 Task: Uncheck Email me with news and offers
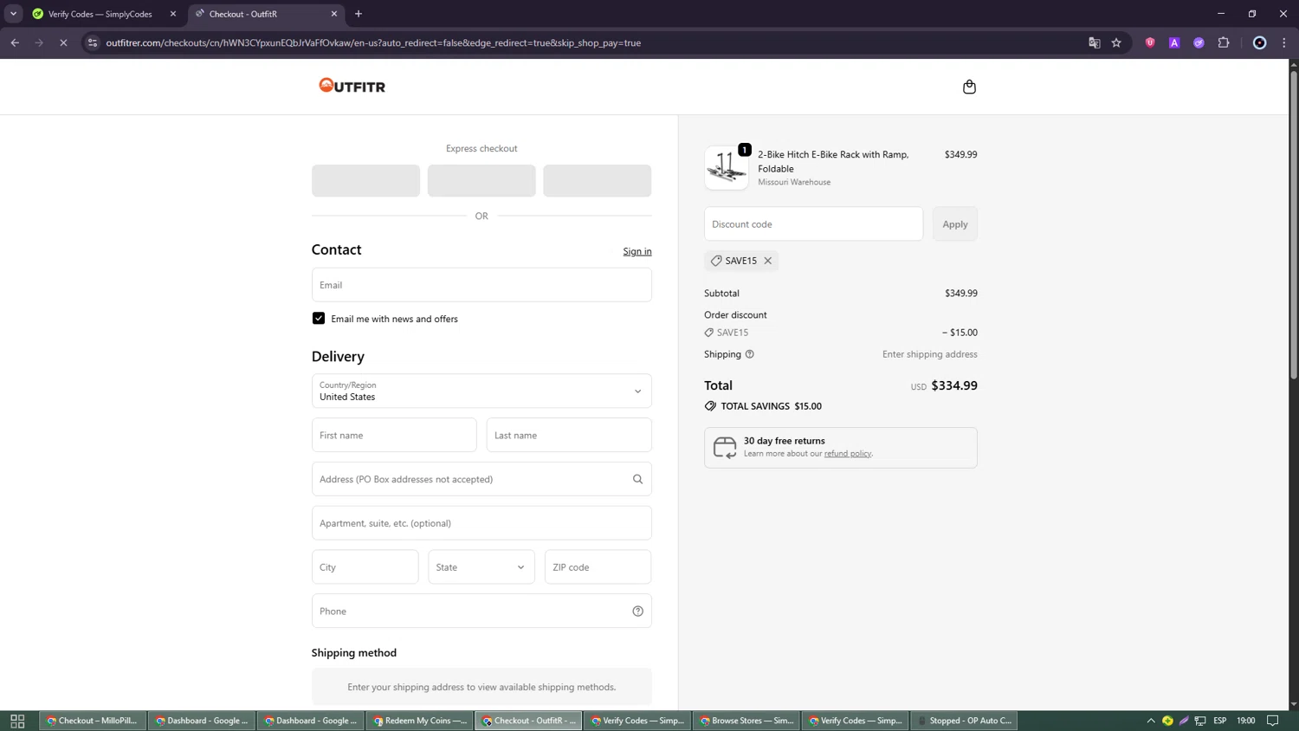(319, 319)
